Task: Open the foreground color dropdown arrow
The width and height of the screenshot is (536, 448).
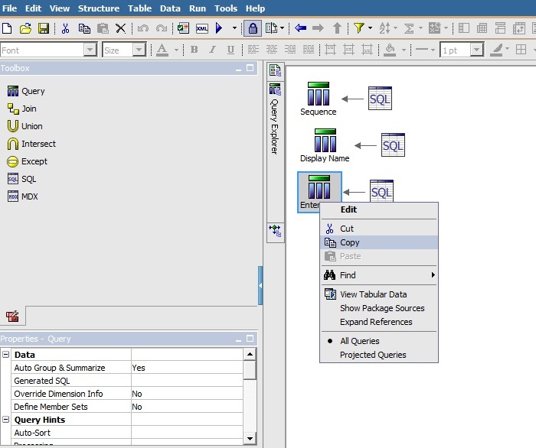Action: click(176, 50)
